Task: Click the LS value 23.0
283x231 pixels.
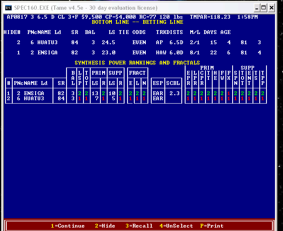Action: (x=108, y=53)
